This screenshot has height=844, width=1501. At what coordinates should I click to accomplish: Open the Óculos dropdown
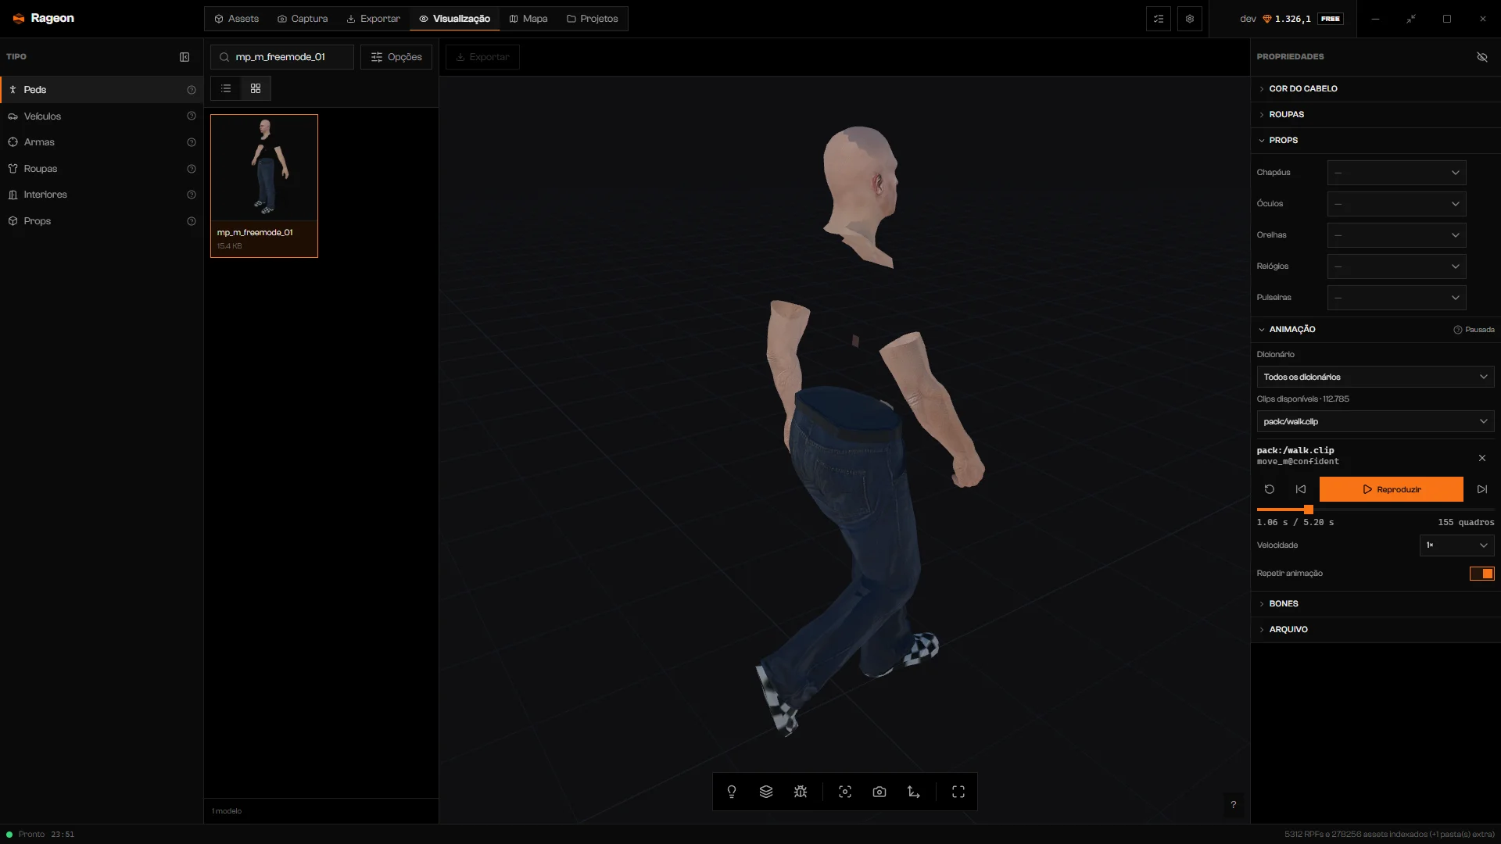point(1396,204)
